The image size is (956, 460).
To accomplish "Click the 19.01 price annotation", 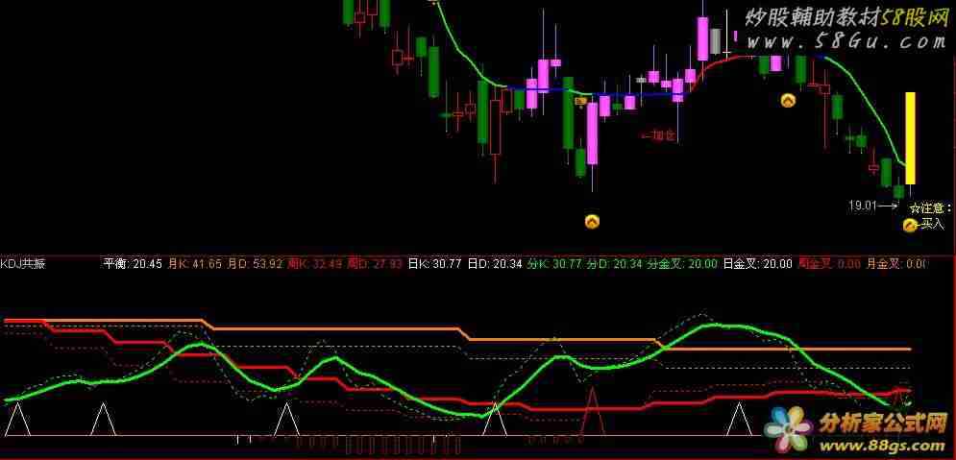I will [863, 205].
